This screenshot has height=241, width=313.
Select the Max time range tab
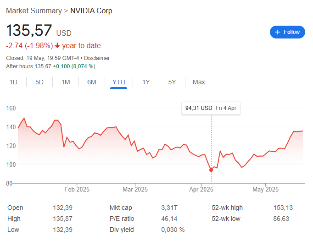point(199,82)
